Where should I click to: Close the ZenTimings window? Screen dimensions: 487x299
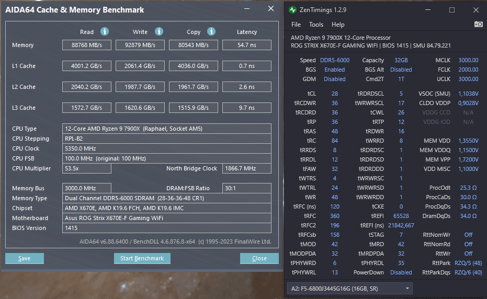tap(476, 10)
